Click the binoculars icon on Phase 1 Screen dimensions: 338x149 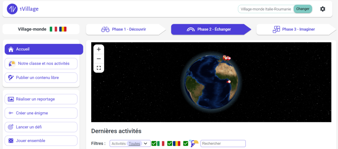105,29
